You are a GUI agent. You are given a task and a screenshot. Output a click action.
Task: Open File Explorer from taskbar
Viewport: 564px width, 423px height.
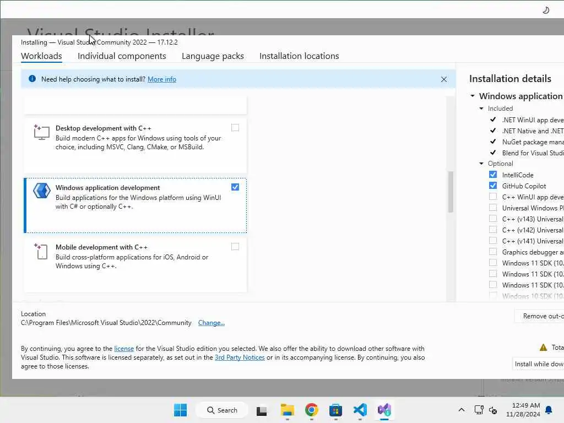point(288,410)
